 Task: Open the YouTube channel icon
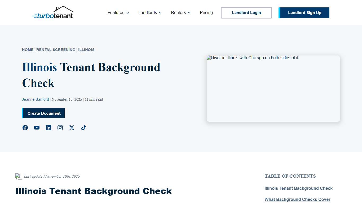click(37, 128)
